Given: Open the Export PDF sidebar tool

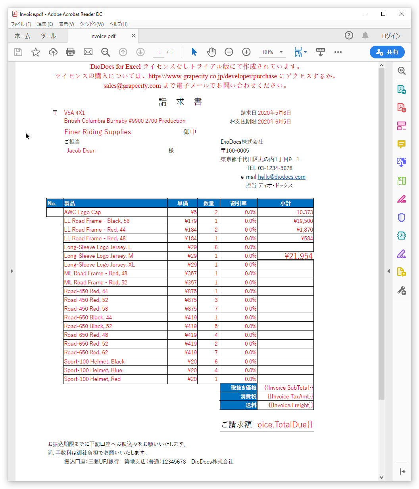Looking at the screenshot, I should tap(402, 89).
